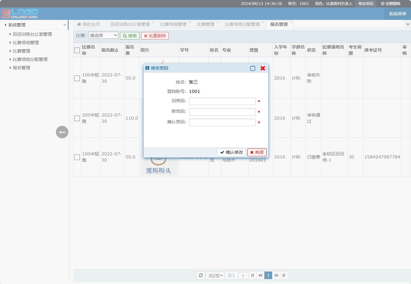411x284 pixels.
Task: Toggle the select-all checkbox in the table header
Action: click(77, 50)
